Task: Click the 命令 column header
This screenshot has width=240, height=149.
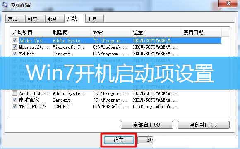Action: 110,32
